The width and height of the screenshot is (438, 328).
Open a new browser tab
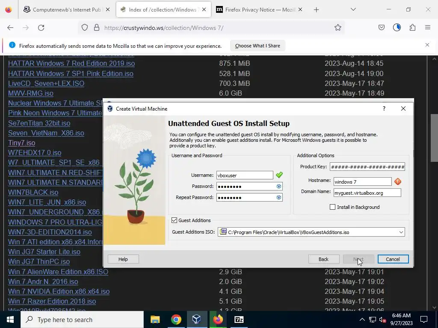pos(316,10)
